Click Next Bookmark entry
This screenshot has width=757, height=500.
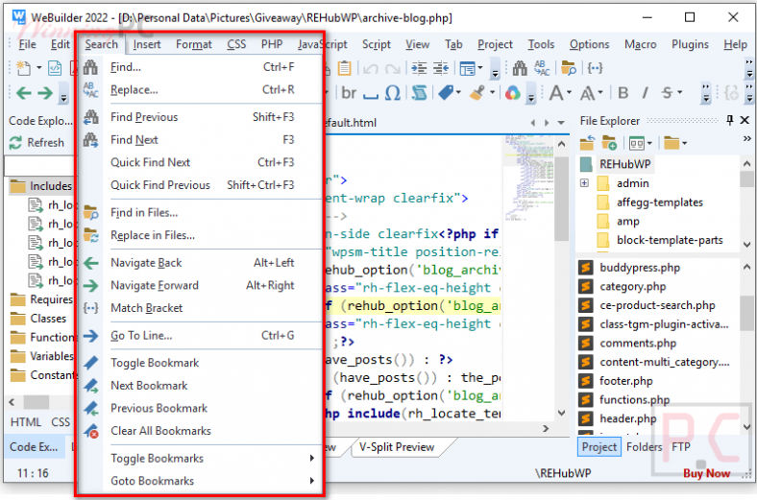(x=201, y=386)
